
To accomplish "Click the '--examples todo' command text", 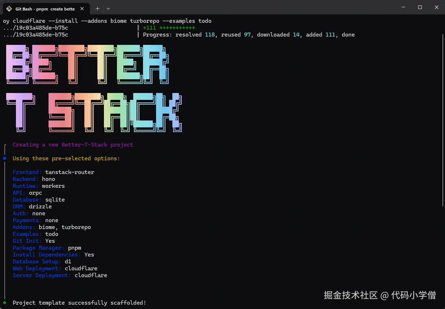I will pyautogui.click(x=187, y=21).
